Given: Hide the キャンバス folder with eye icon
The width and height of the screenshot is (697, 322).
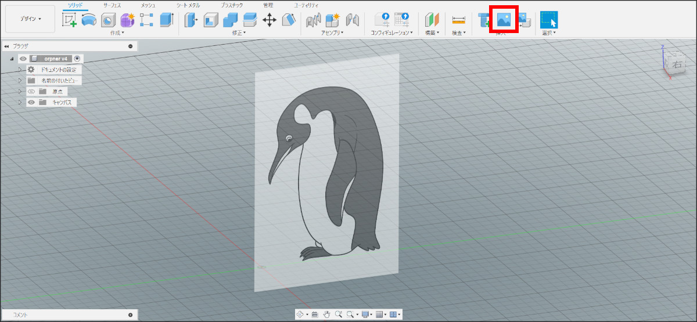Looking at the screenshot, I should 31,102.
